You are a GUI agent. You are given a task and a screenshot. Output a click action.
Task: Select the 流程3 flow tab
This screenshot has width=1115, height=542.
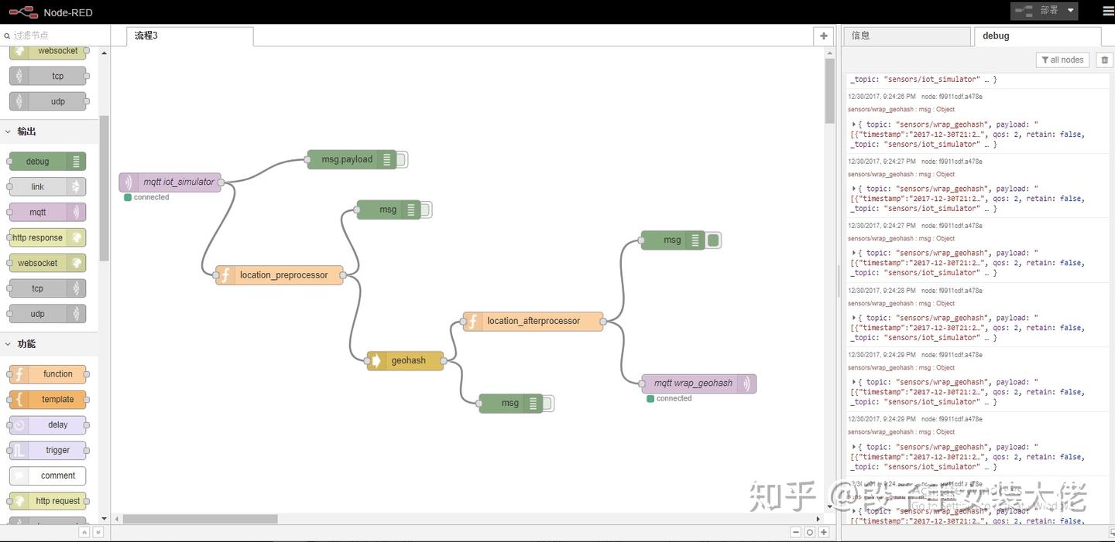(x=147, y=36)
